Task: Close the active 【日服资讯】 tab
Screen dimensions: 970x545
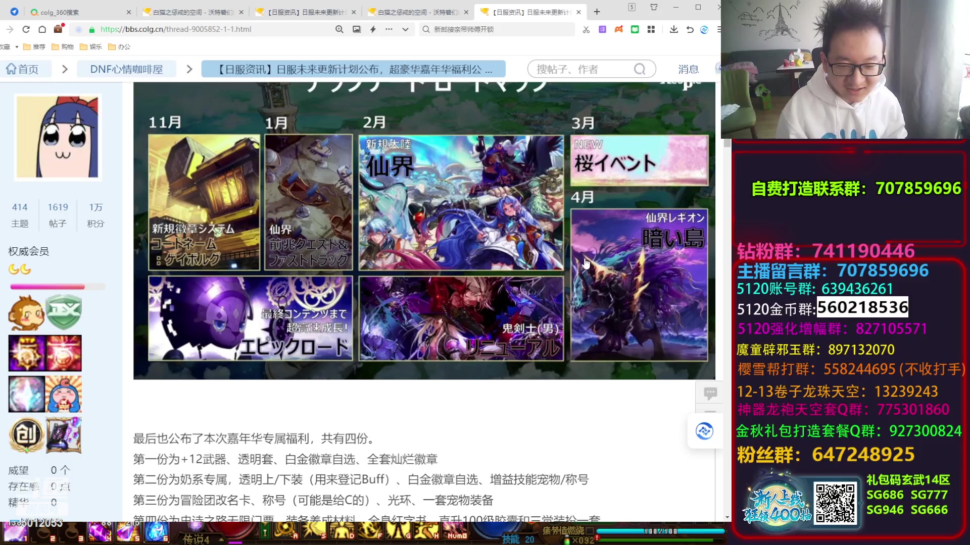Action: click(579, 12)
